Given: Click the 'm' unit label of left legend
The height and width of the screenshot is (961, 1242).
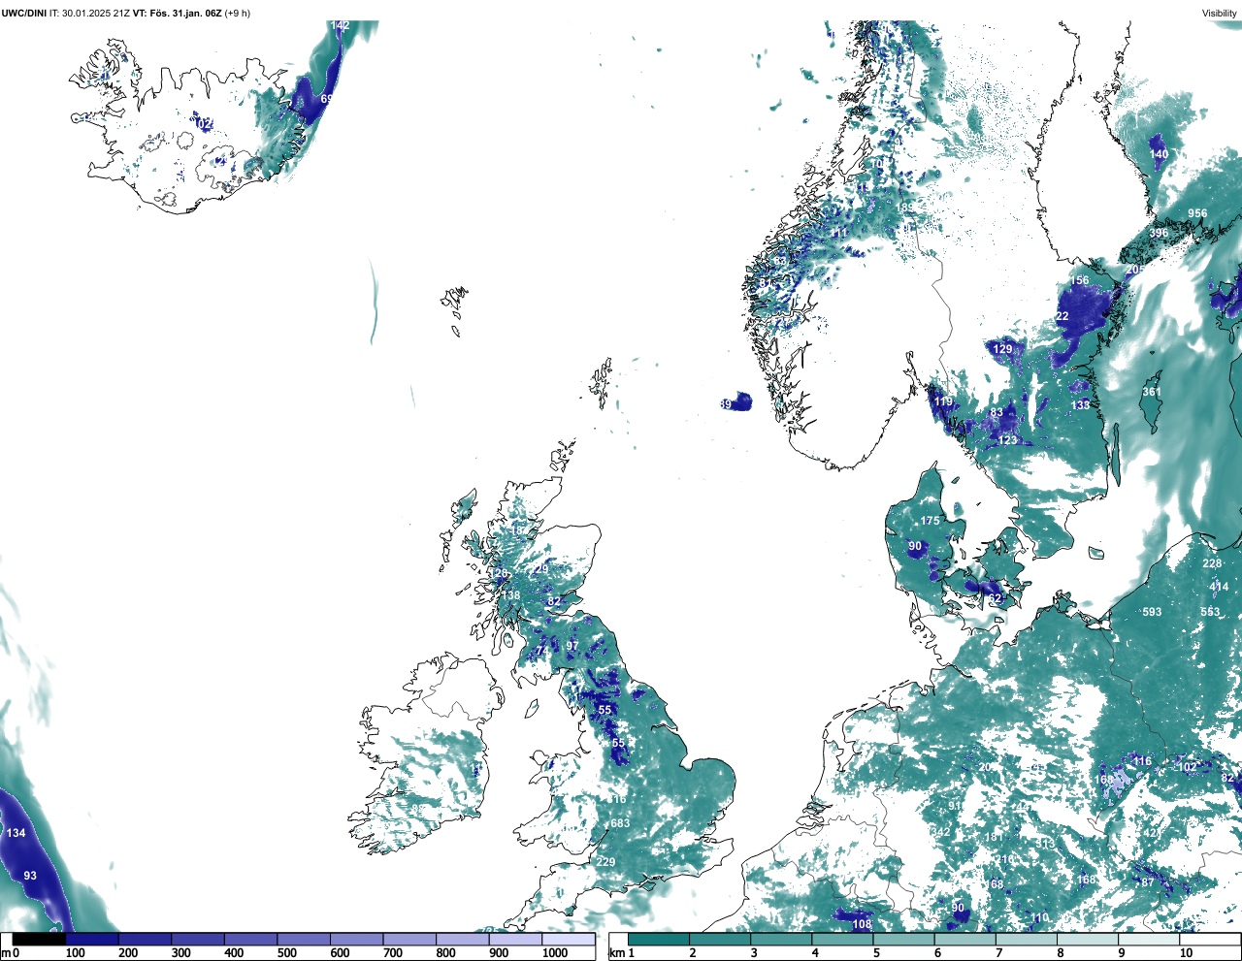Looking at the screenshot, I should 6,953.
